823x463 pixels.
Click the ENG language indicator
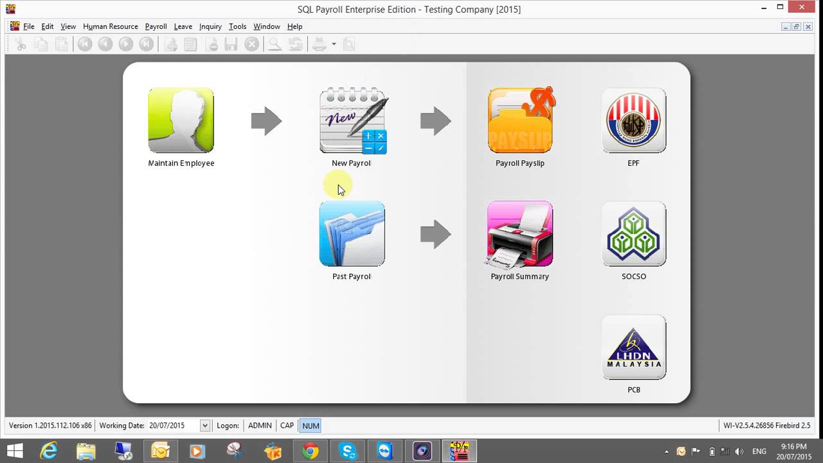point(759,451)
